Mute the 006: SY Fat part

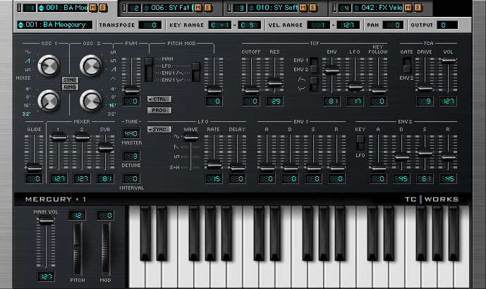pyautogui.click(x=198, y=8)
